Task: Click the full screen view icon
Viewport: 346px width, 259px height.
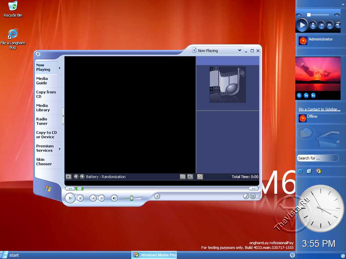Action: tap(190, 177)
